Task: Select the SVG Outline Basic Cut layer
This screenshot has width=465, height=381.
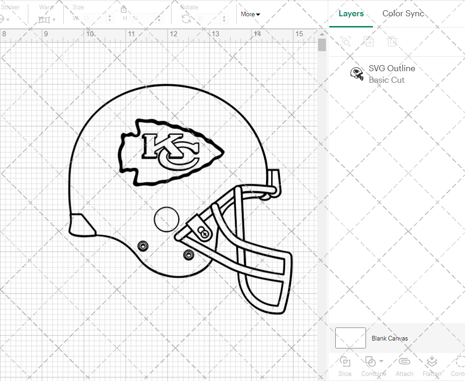Action: pyautogui.click(x=392, y=74)
